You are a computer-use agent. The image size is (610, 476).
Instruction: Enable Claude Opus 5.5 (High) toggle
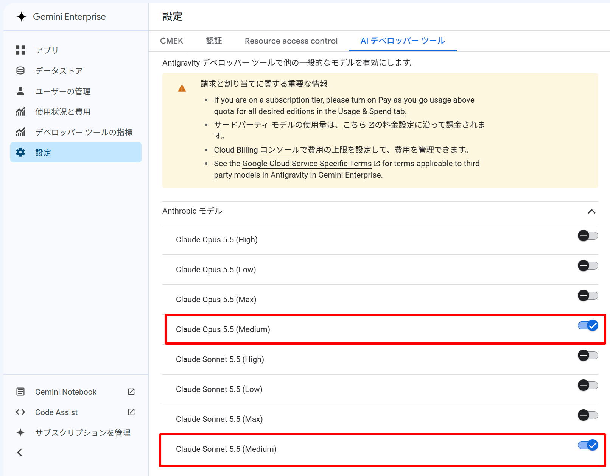point(588,236)
